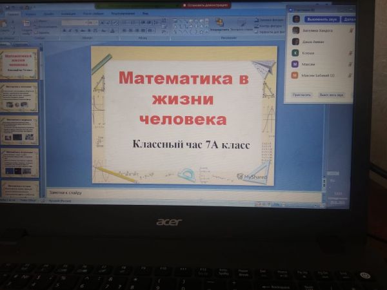Open the Home (Главная) ribbon tab

point(12,13)
